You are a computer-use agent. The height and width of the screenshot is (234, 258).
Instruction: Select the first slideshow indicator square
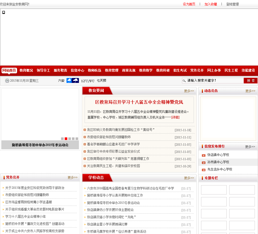pyautogui.click(x=62, y=139)
